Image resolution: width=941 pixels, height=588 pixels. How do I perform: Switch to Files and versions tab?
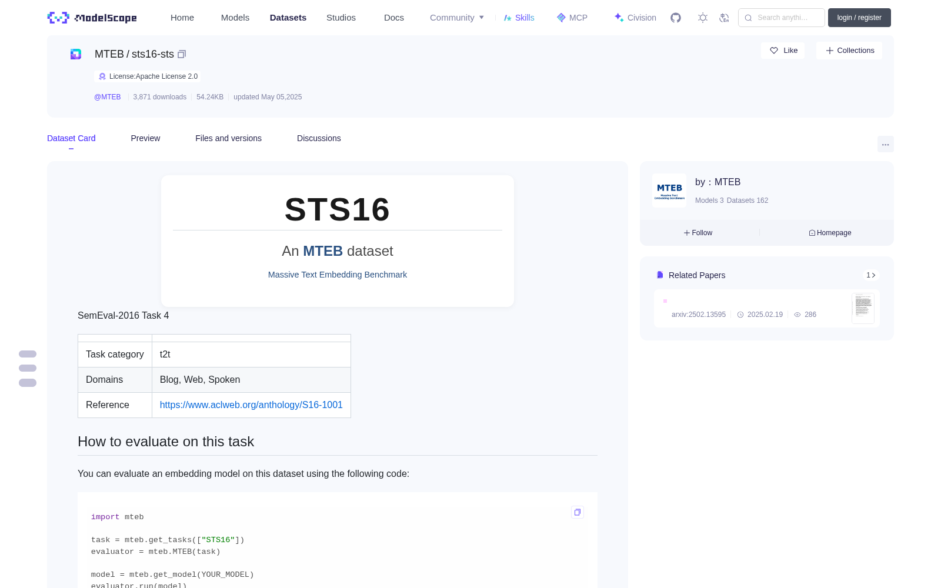(228, 138)
